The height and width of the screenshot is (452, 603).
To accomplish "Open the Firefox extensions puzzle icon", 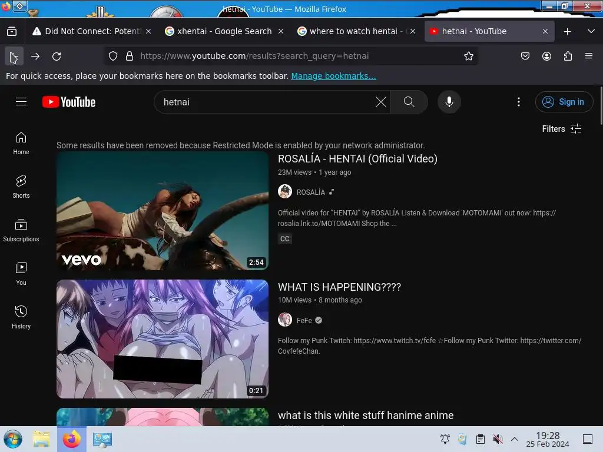I will point(568,56).
